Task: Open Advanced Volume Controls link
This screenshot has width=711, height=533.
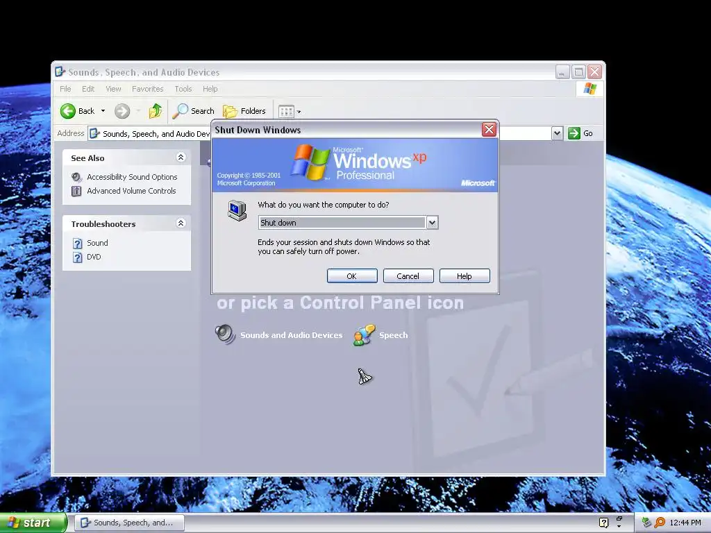Action: click(131, 191)
